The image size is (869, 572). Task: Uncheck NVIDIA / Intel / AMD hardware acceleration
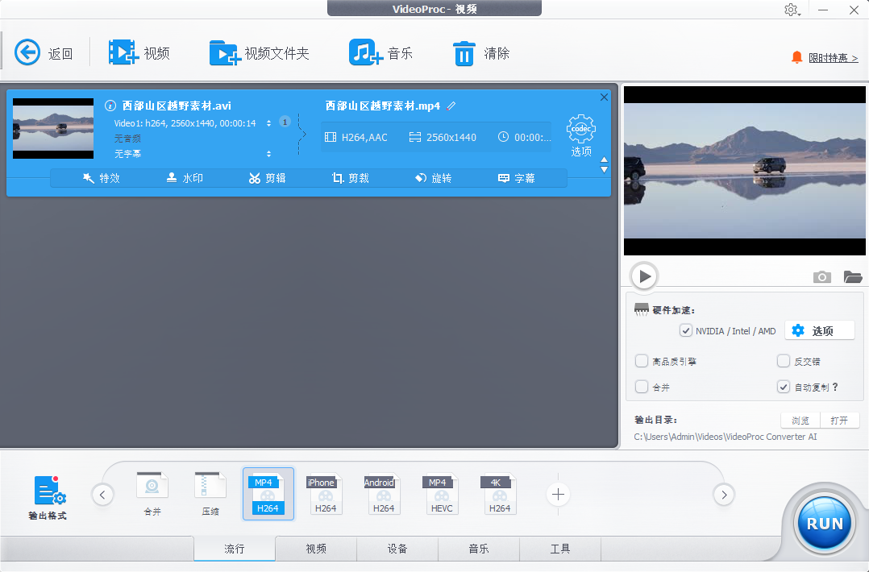click(x=684, y=330)
